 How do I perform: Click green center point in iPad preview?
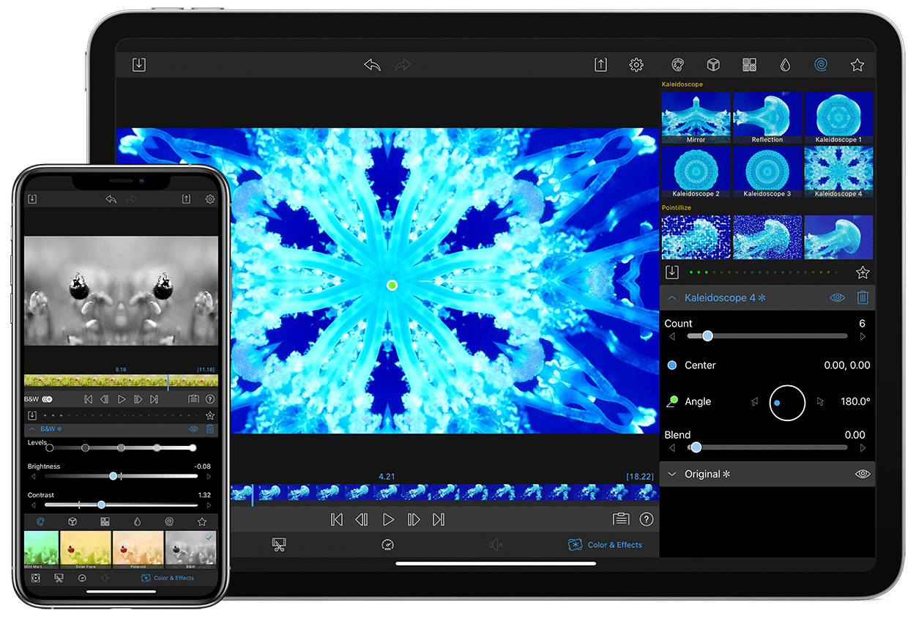[392, 285]
